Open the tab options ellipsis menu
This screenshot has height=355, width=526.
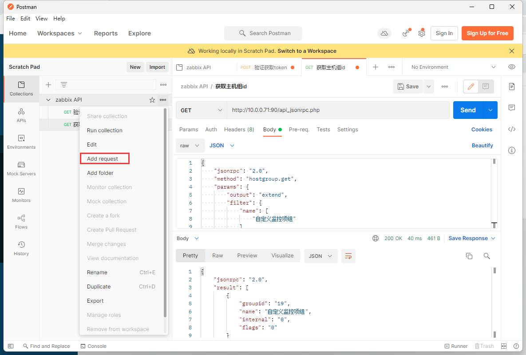392,67
